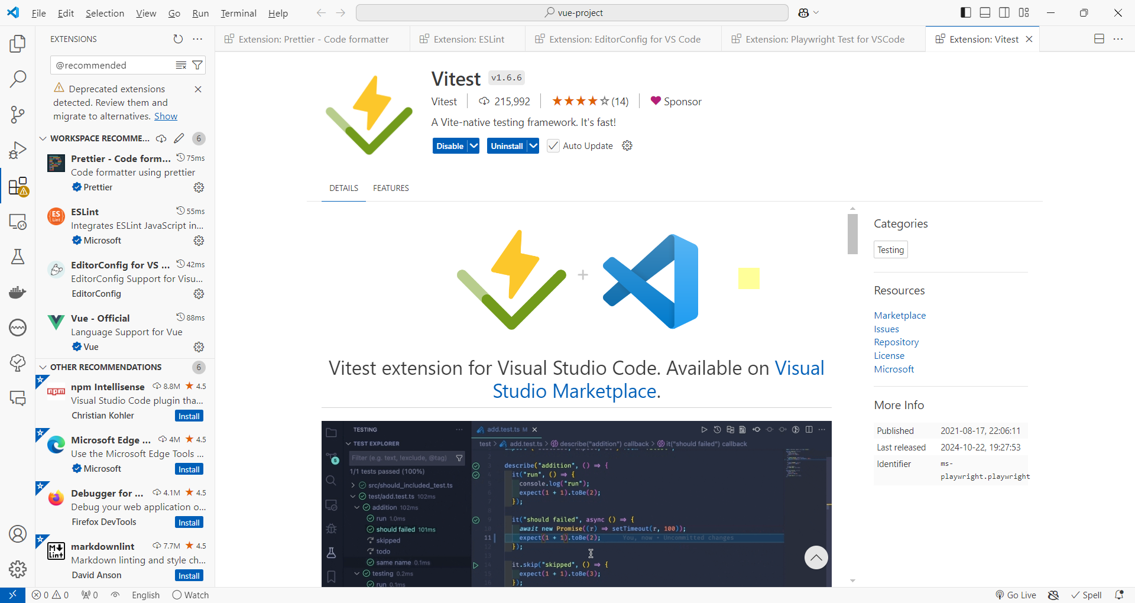Uninstall the Vitest extension
1135x603 pixels.
(507, 146)
